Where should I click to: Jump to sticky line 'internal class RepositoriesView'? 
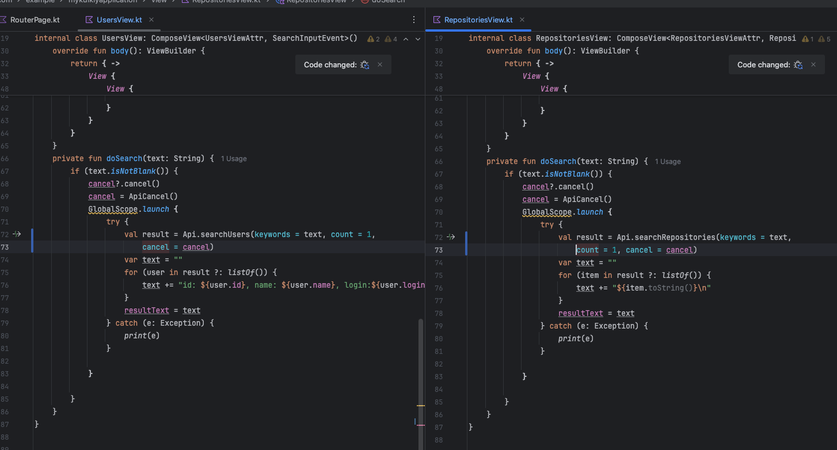[x=632, y=39]
